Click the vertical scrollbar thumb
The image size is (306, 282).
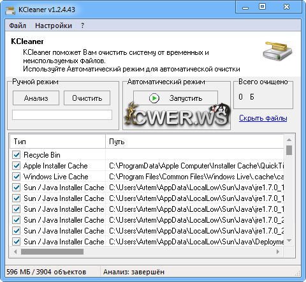tap(289, 150)
